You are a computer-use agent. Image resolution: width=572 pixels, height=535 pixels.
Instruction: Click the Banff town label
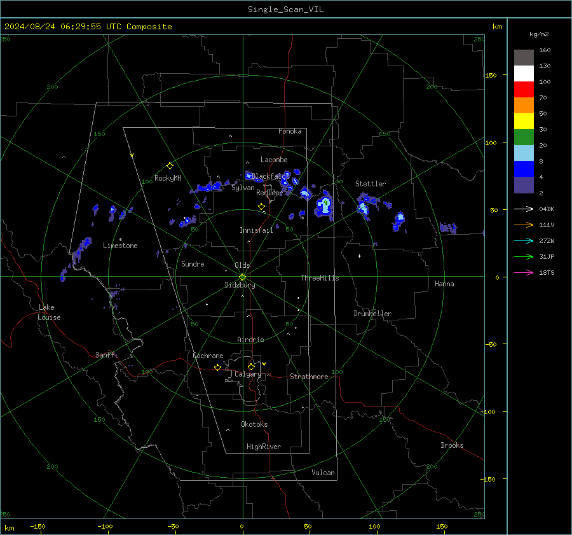point(105,354)
